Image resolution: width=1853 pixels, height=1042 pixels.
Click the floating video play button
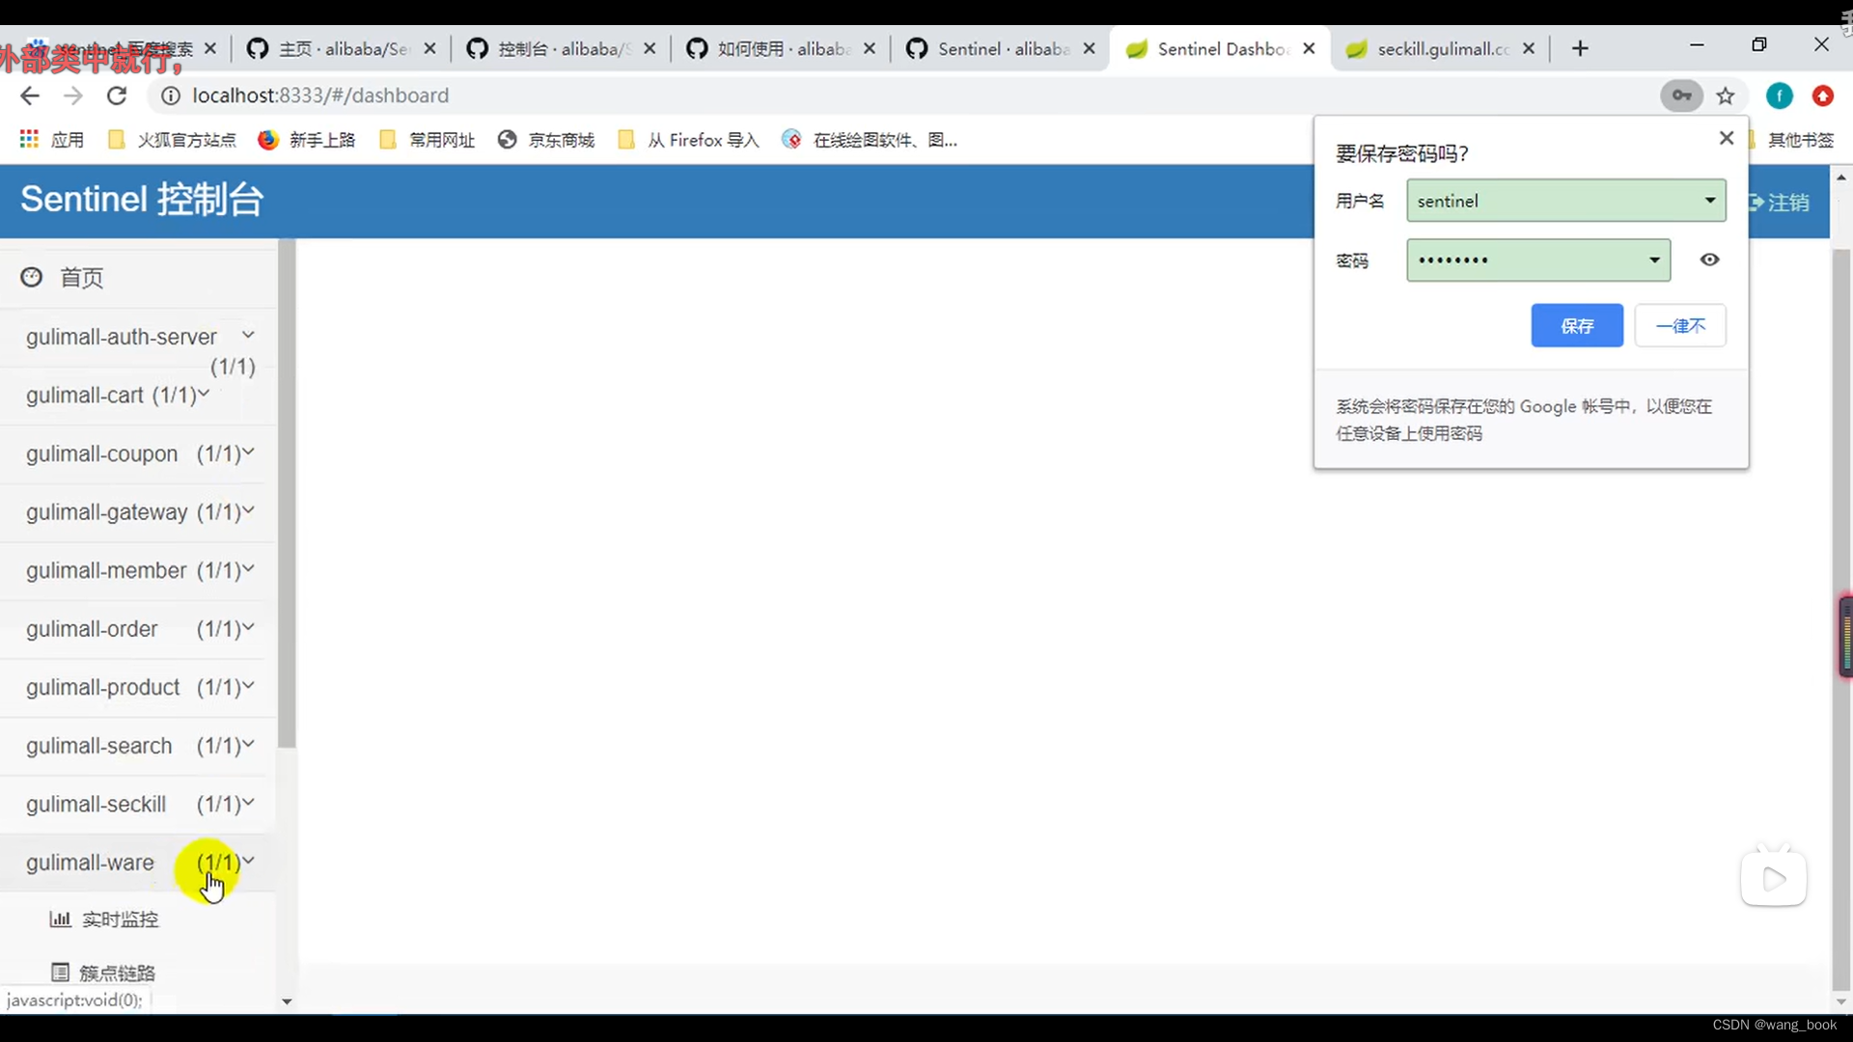(1774, 878)
